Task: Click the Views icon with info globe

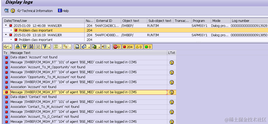Action: 84,47
